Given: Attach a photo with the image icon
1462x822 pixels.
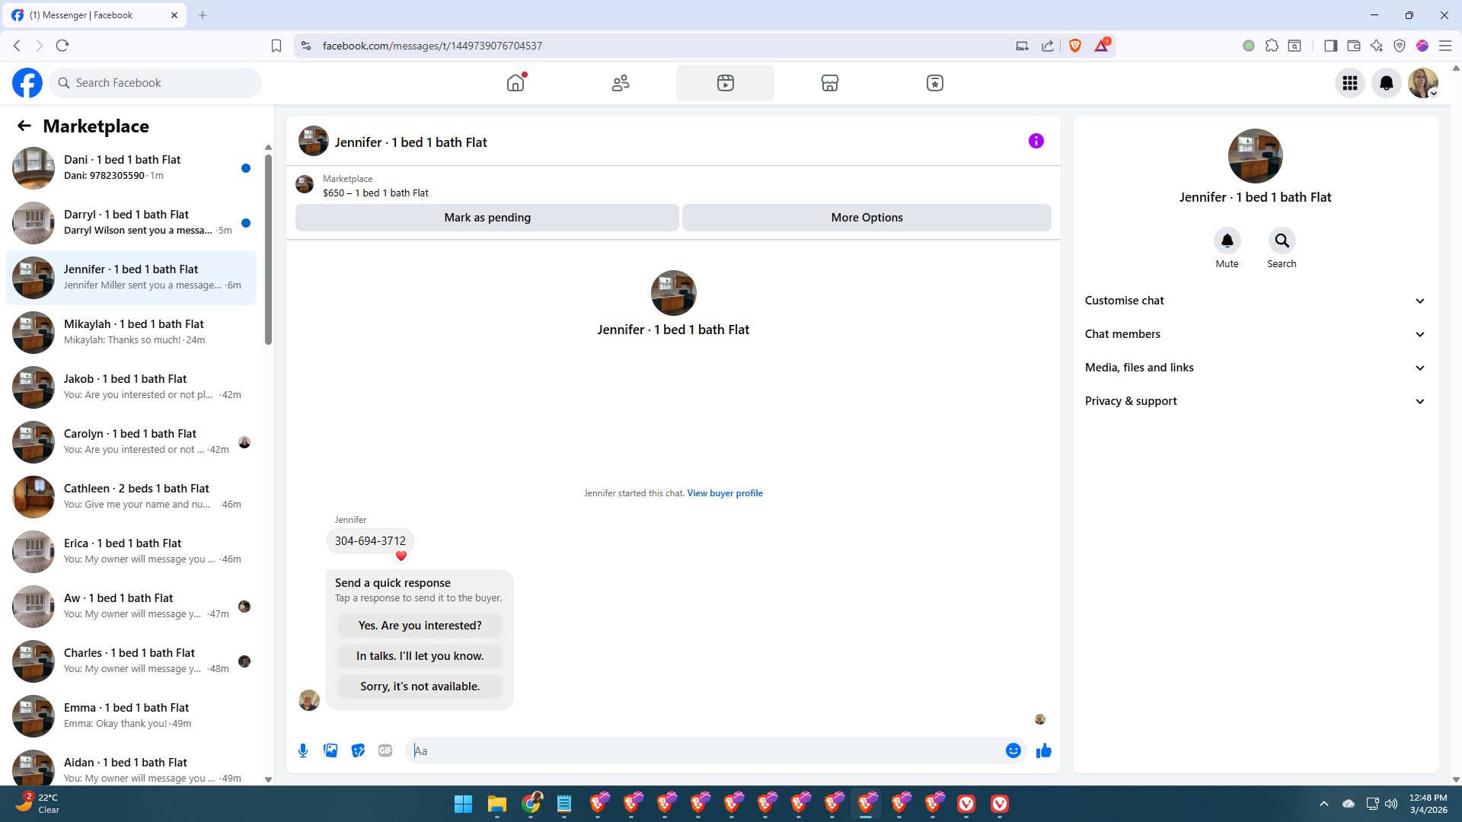Looking at the screenshot, I should point(330,750).
